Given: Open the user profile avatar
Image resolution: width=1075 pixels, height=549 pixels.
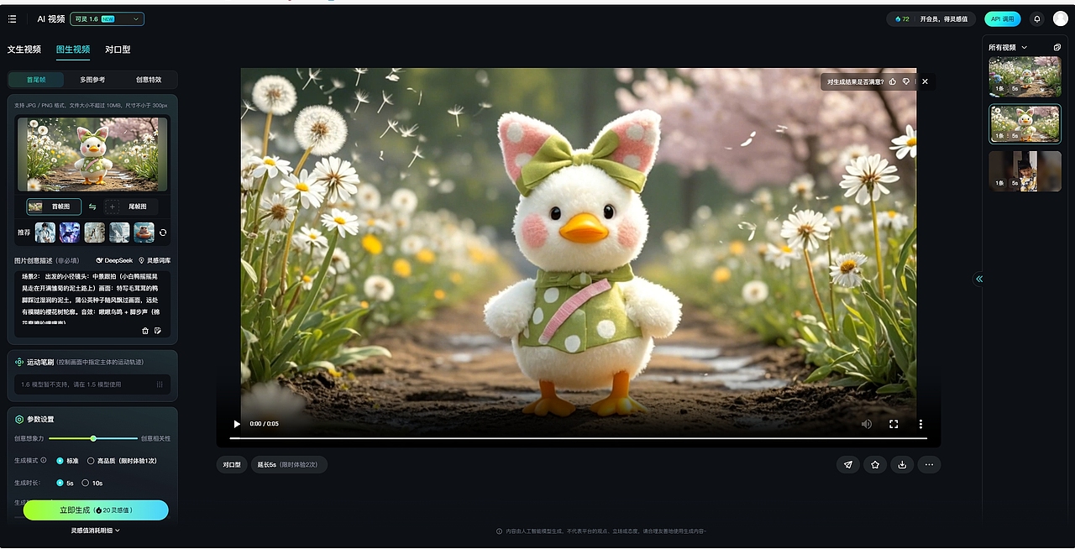Looking at the screenshot, I should (1060, 18).
